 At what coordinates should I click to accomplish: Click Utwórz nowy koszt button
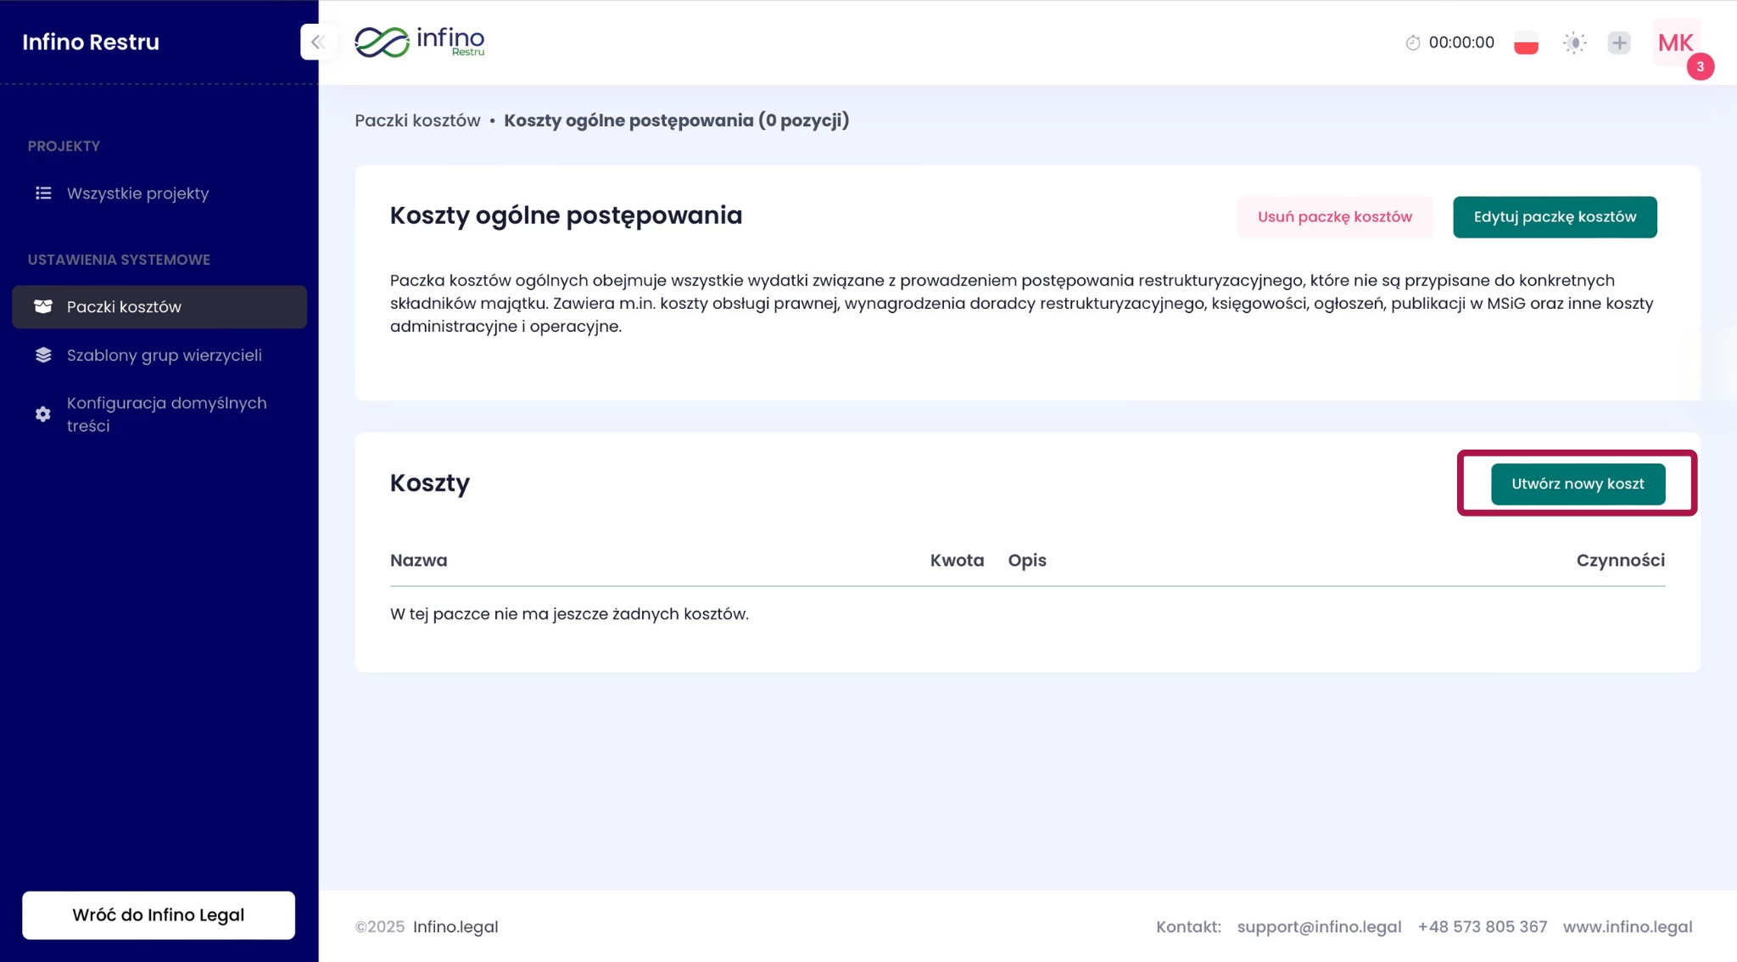[x=1578, y=484]
